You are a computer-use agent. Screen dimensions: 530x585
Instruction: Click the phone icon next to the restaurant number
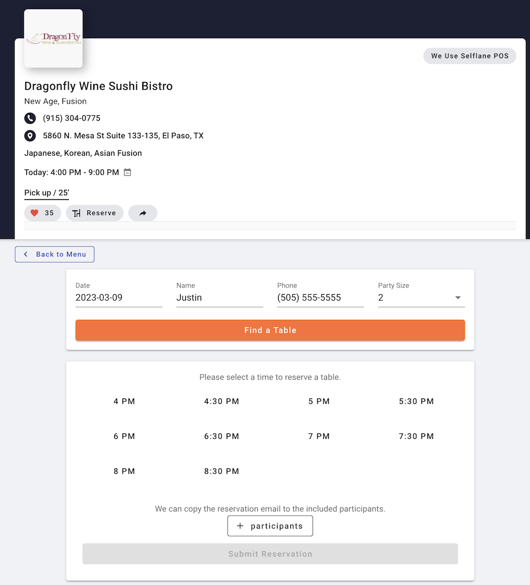pyautogui.click(x=30, y=118)
